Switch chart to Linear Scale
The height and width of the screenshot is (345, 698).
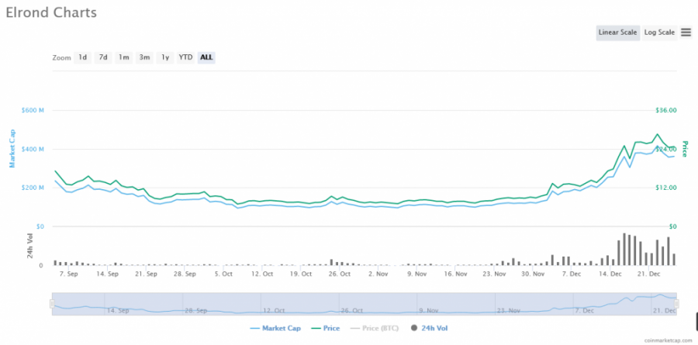click(618, 33)
